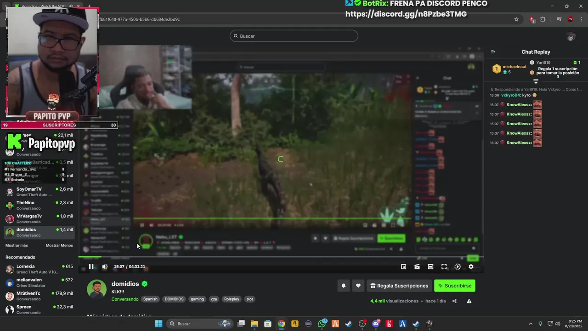Click Mostrar más in the sidebar
Viewport: 588px width, 331px height.
pyautogui.click(x=17, y=245)
